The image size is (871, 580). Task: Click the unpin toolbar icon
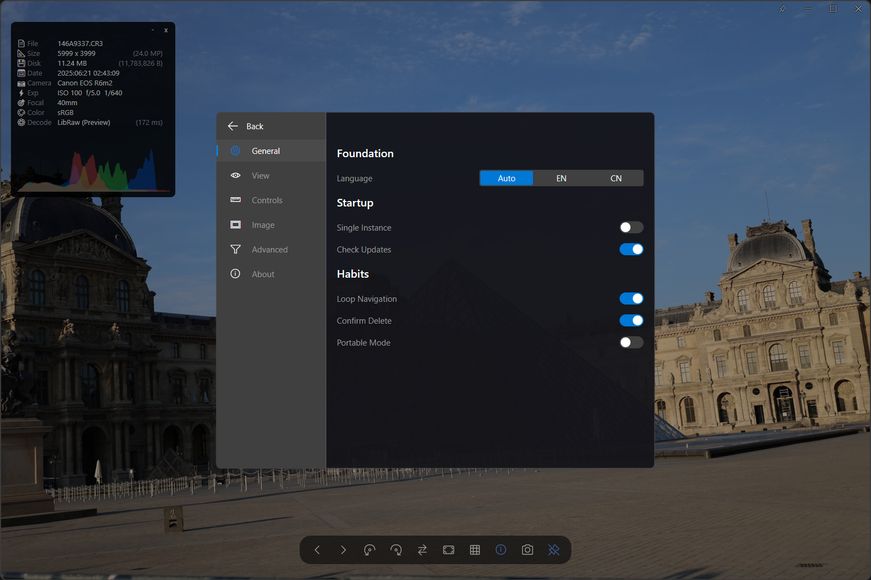(554, 550)
